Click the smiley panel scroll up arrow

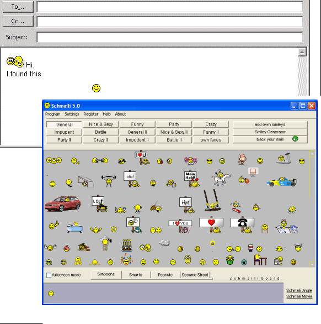tap(312, 154)
